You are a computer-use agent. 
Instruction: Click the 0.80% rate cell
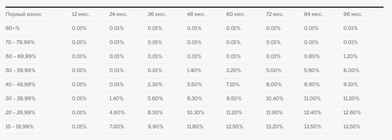[x=312, y=56]
